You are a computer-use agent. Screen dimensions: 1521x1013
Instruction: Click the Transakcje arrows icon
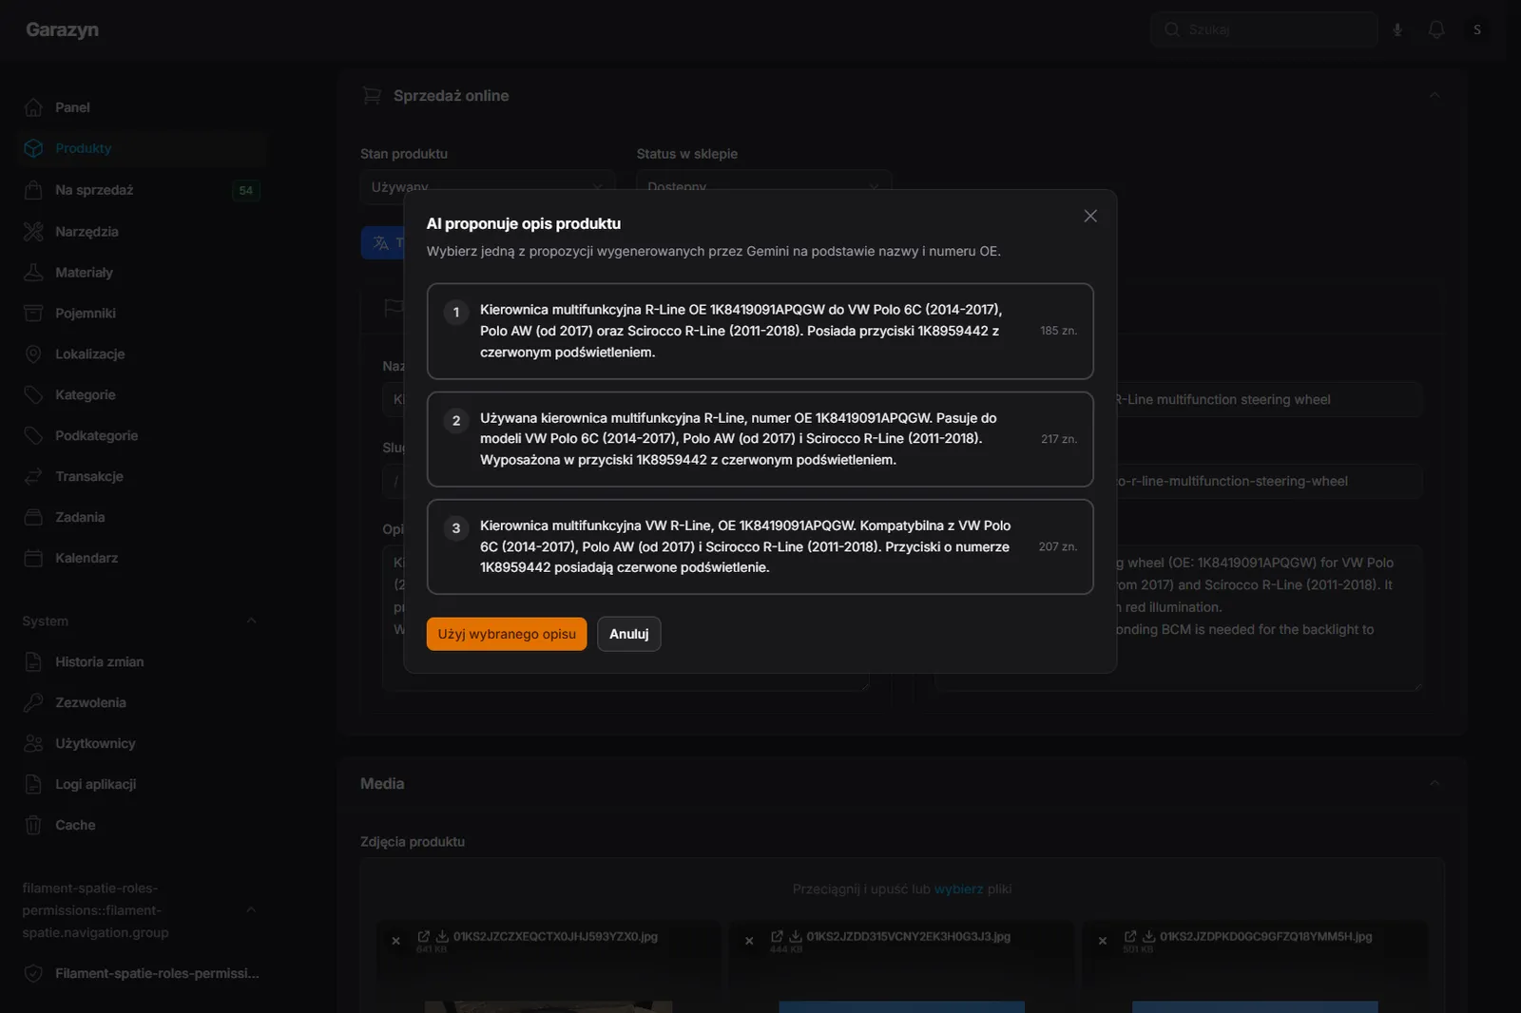point(33,476)
